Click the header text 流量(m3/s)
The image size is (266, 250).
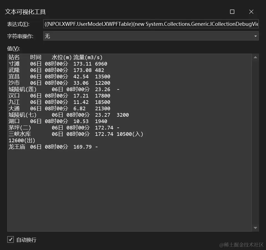pos(88,57)
